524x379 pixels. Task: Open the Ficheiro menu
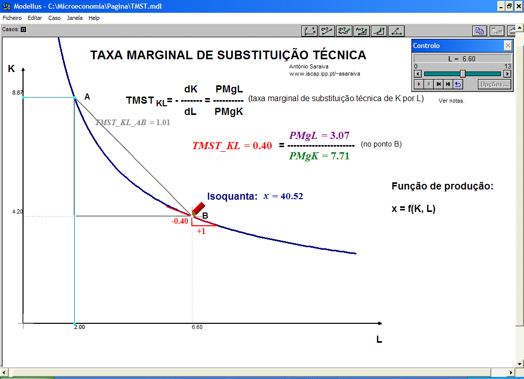pos(12,18)
